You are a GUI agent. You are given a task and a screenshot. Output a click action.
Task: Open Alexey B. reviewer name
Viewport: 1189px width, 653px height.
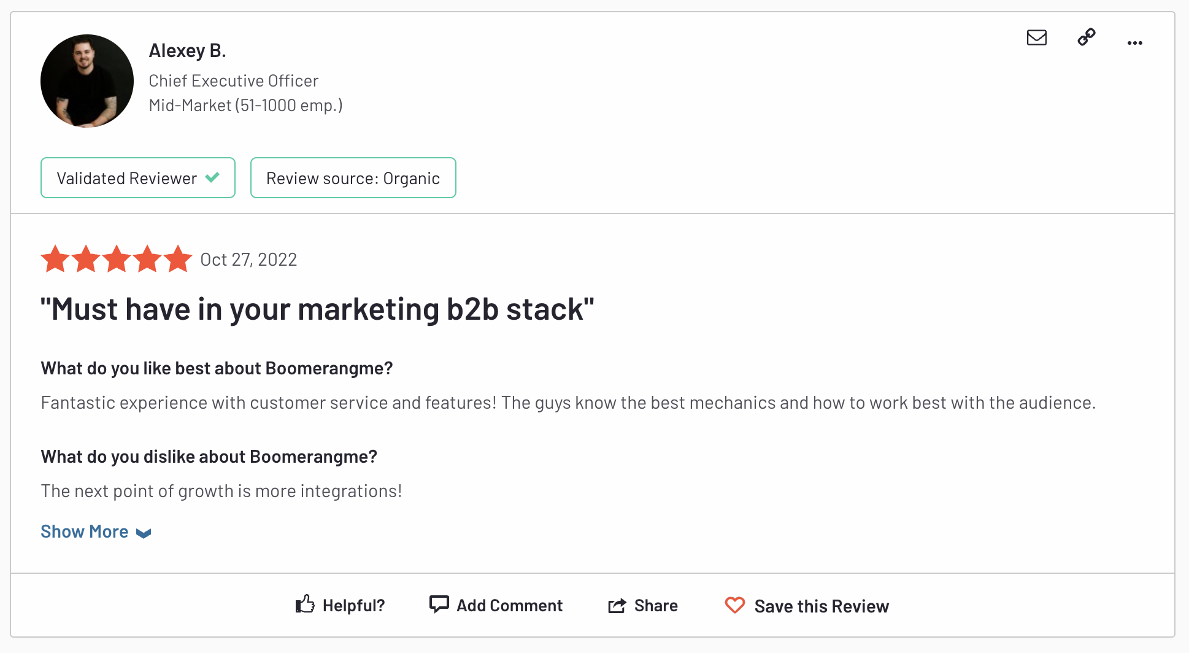click(x=188, y=50)
